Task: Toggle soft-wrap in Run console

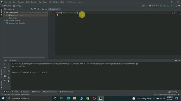Action: 9,71
